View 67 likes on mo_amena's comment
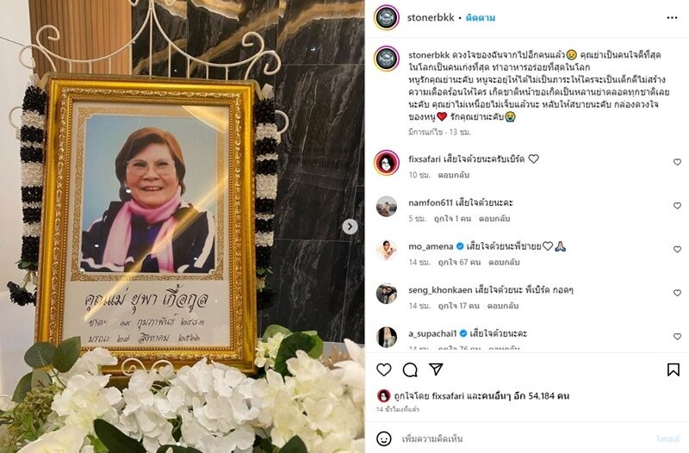This screenshot has height=453, width=689. point(459,263)
